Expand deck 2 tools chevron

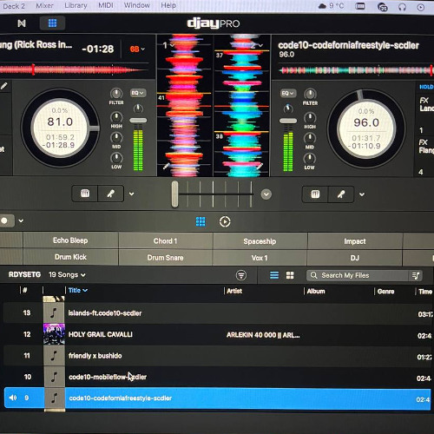pos(362,194)
